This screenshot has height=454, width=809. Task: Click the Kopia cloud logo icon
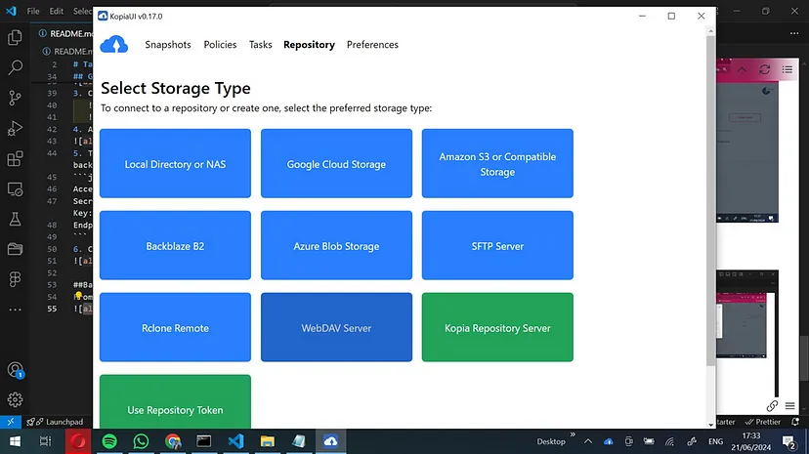pyautogui.click(x=114, y=45)
